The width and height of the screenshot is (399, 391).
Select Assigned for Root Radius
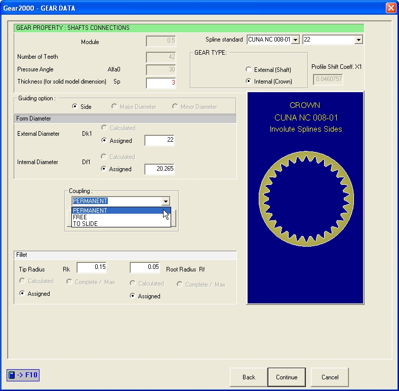[x=145, y=296]
